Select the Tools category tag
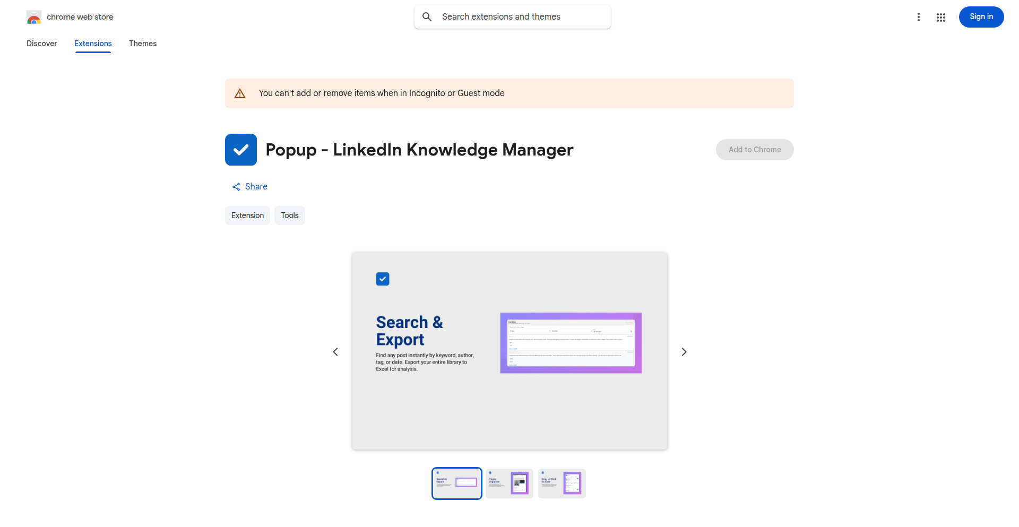This screenshot has width=1019, height=527. point(289,215)
